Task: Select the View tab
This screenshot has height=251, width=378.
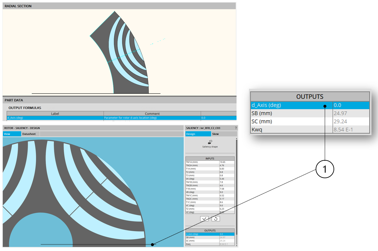Action: (7, 134)
